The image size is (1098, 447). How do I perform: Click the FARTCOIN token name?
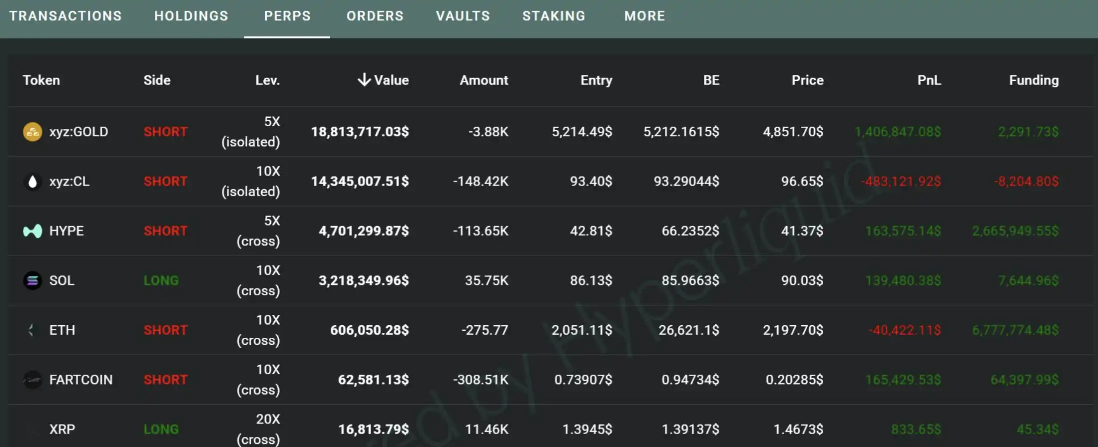(81, 380)
